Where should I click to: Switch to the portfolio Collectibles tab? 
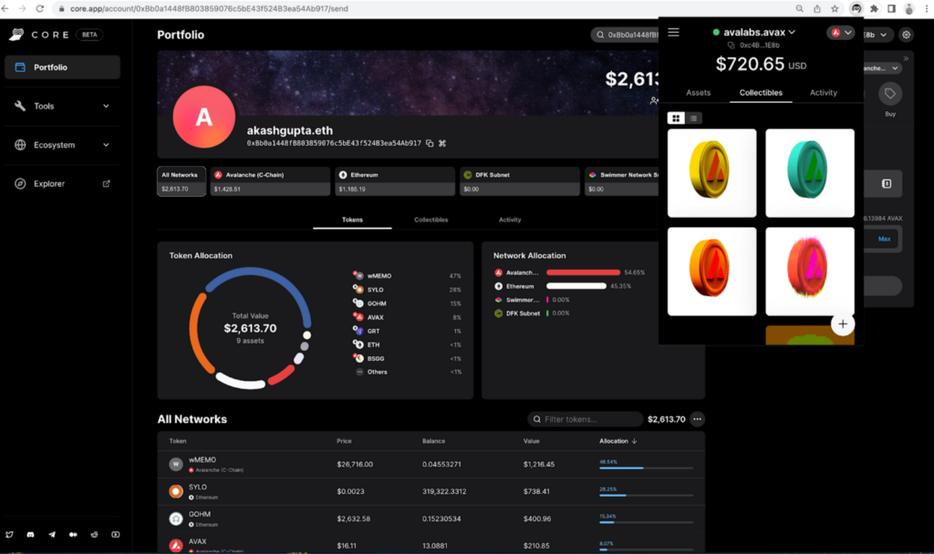pyautogui.click(x=431, y=220)
